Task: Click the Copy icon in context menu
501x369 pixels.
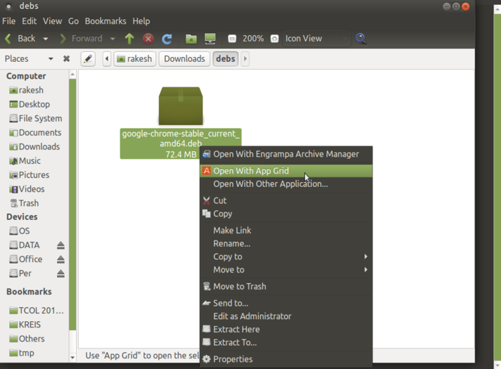Action: pos(206,214)
